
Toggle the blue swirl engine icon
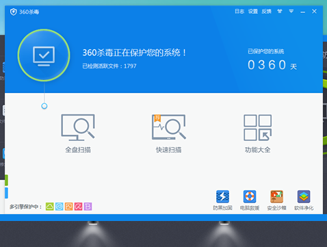pyautogui.click(x=60, y=207)
